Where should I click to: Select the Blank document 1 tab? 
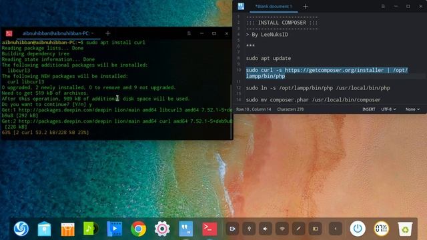click(274, 6)
